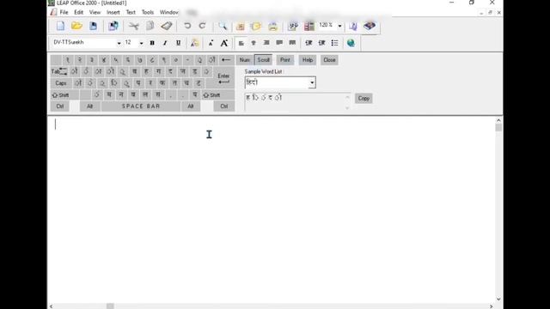Click the Help button on keyboard panel
This screenshot has width=550, height=309.
point(308,60)
